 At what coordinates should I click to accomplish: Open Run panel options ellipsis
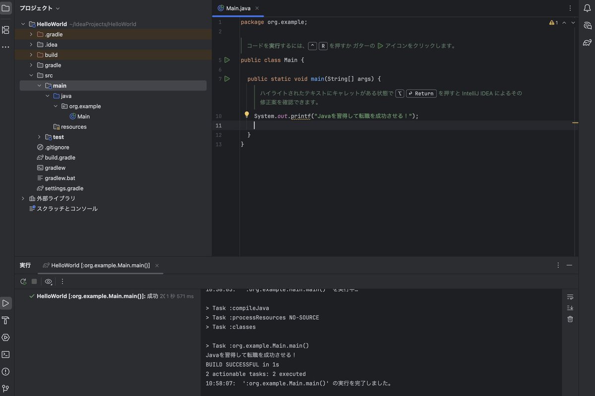pyautogui.click(x=558, y=265)
